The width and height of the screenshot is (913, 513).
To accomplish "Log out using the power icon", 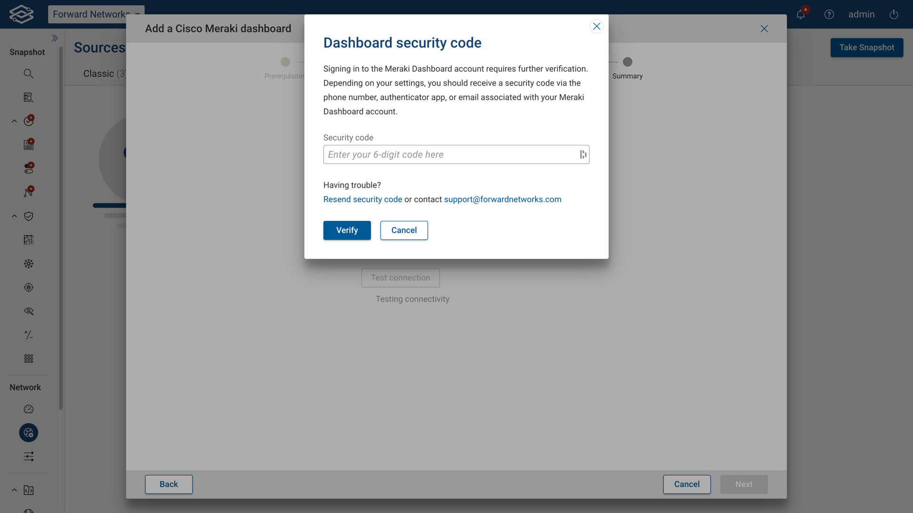I will [x=894, y=14].
